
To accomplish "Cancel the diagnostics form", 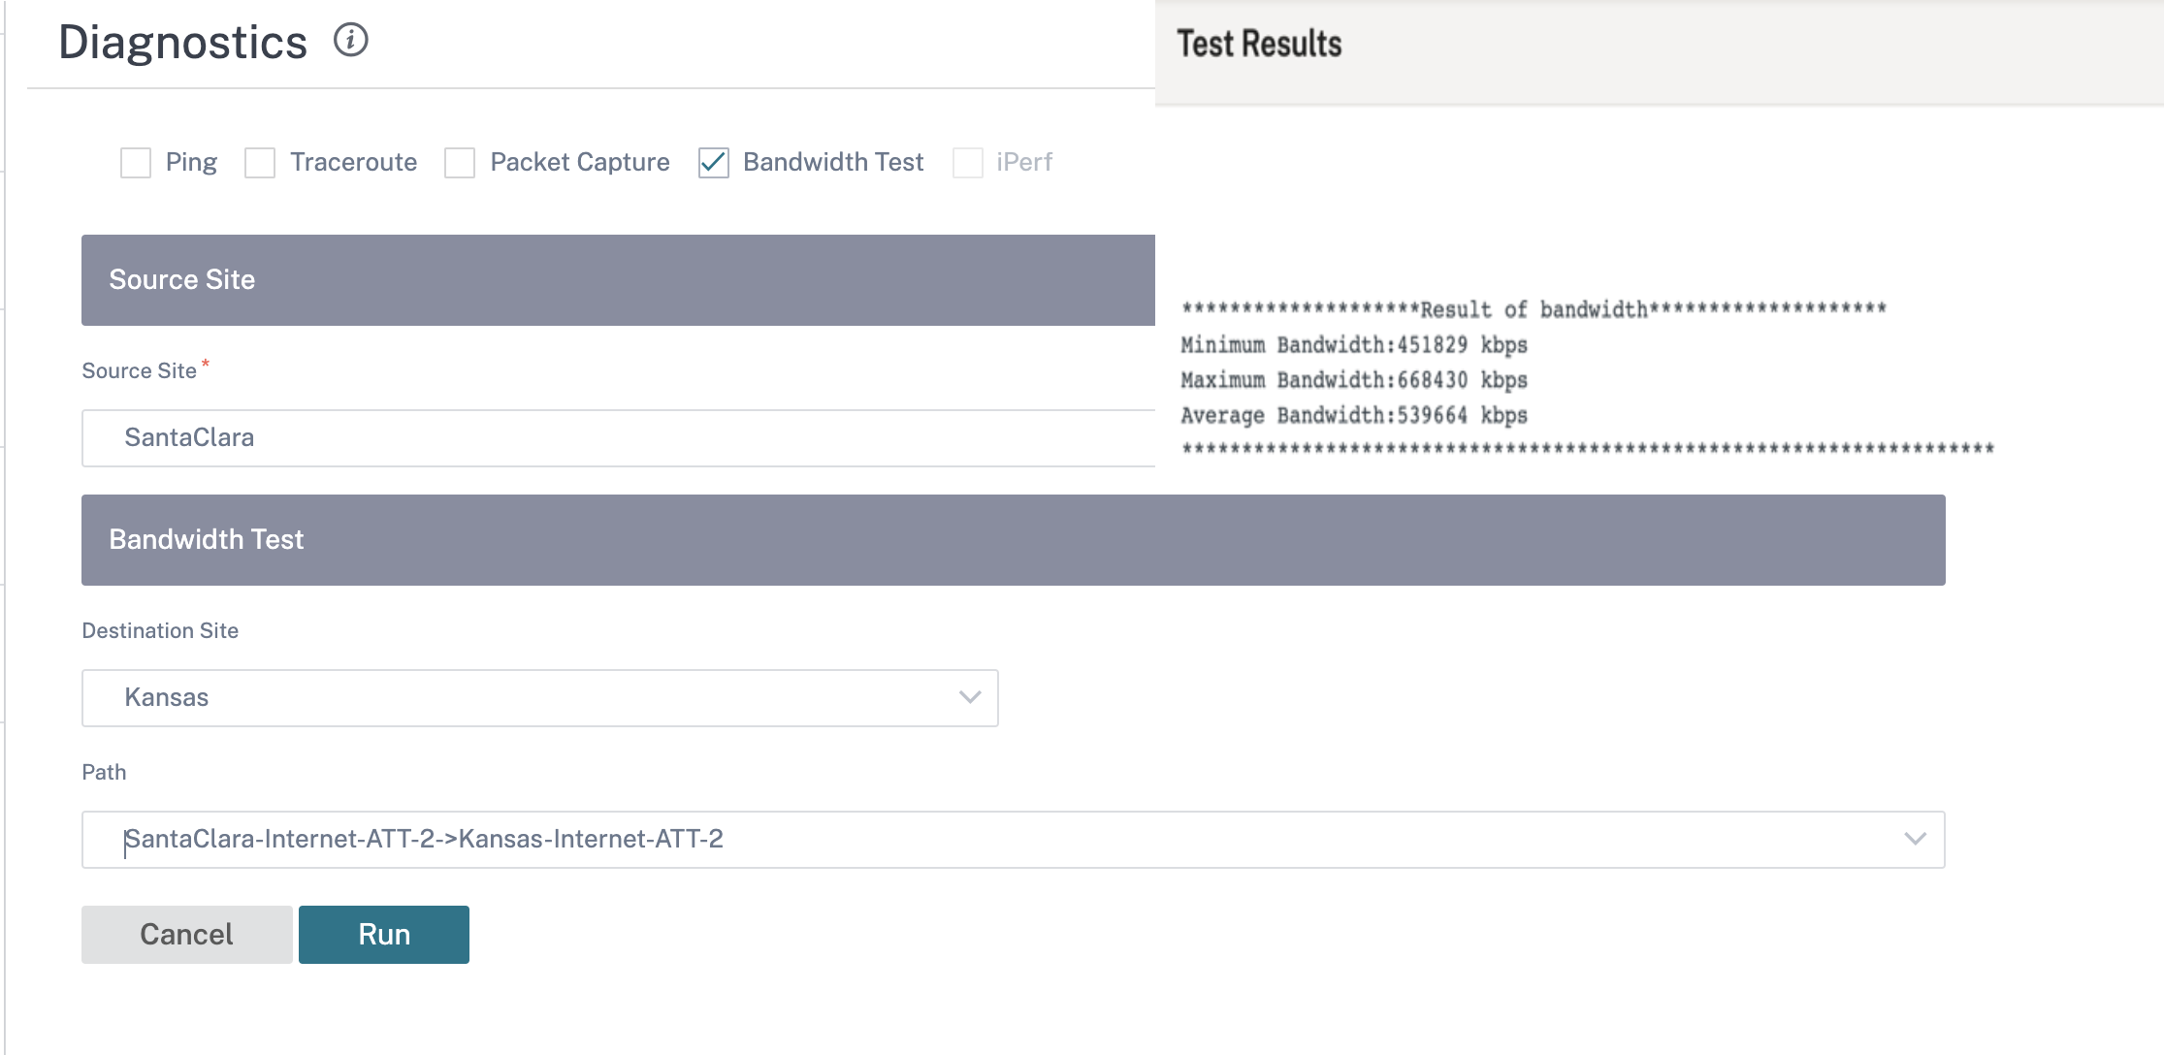I will point(186,935).
